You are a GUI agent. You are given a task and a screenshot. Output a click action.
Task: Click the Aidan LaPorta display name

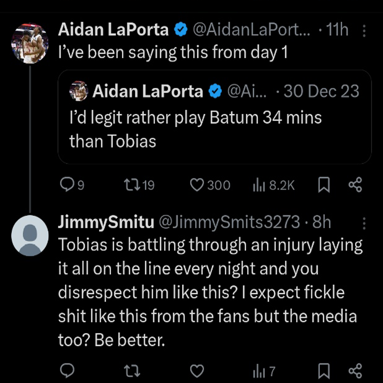113,30
